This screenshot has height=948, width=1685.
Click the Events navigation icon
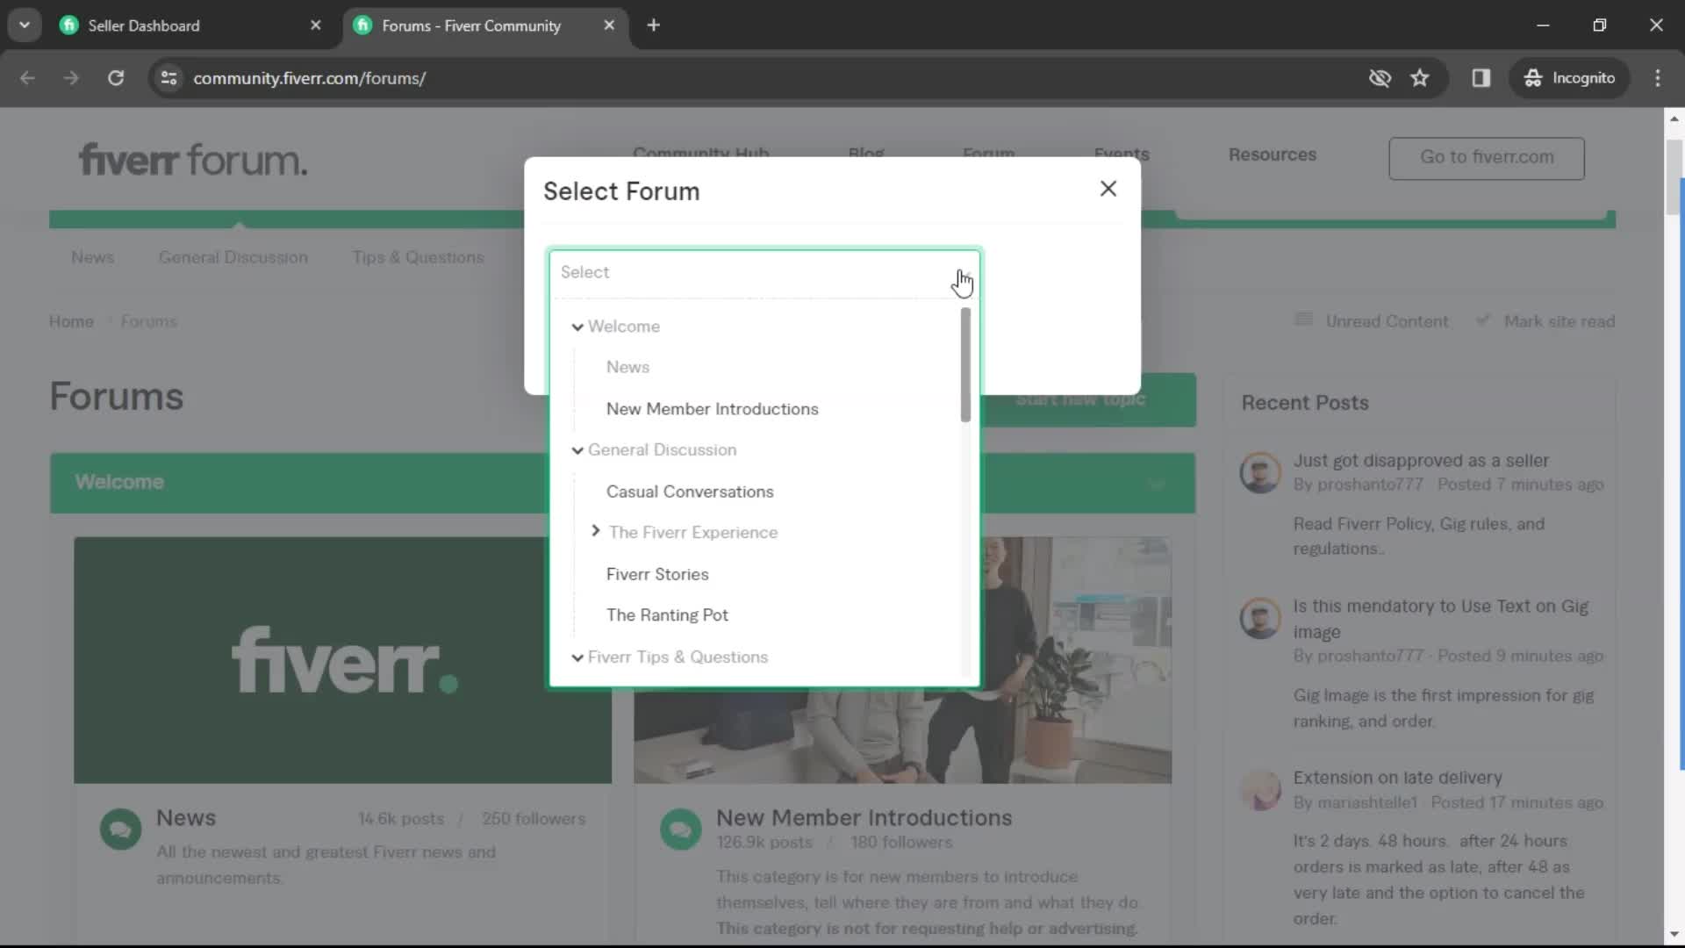coord(1122,154)
